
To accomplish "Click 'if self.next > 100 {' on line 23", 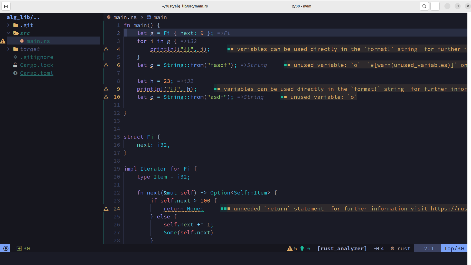I will 184,201.
